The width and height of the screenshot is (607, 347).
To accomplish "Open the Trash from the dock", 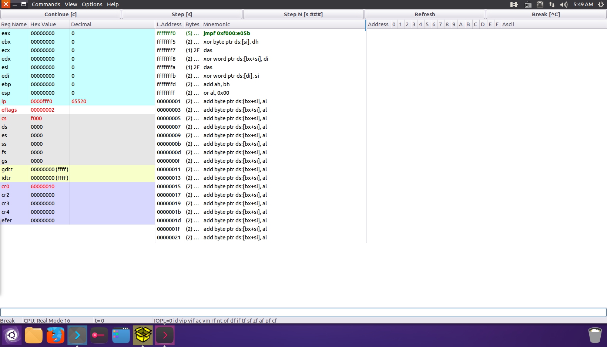I will tap(595, 335).
